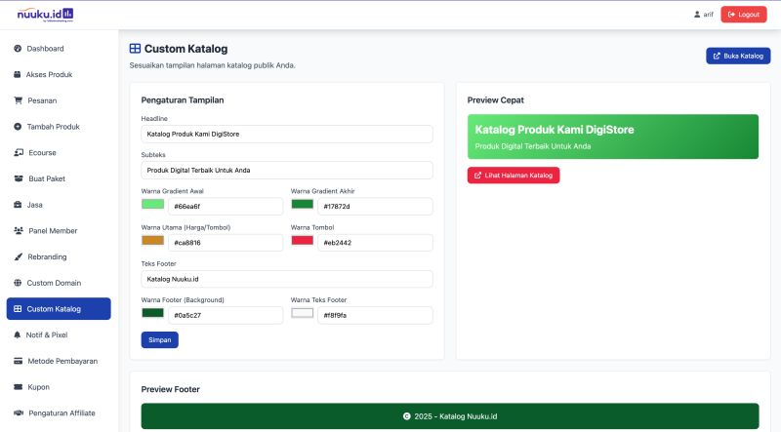This screenshot has width=781, height=432.
Task: Click the Headline text field
Action: pyautogui.click(x=287, y=134)
